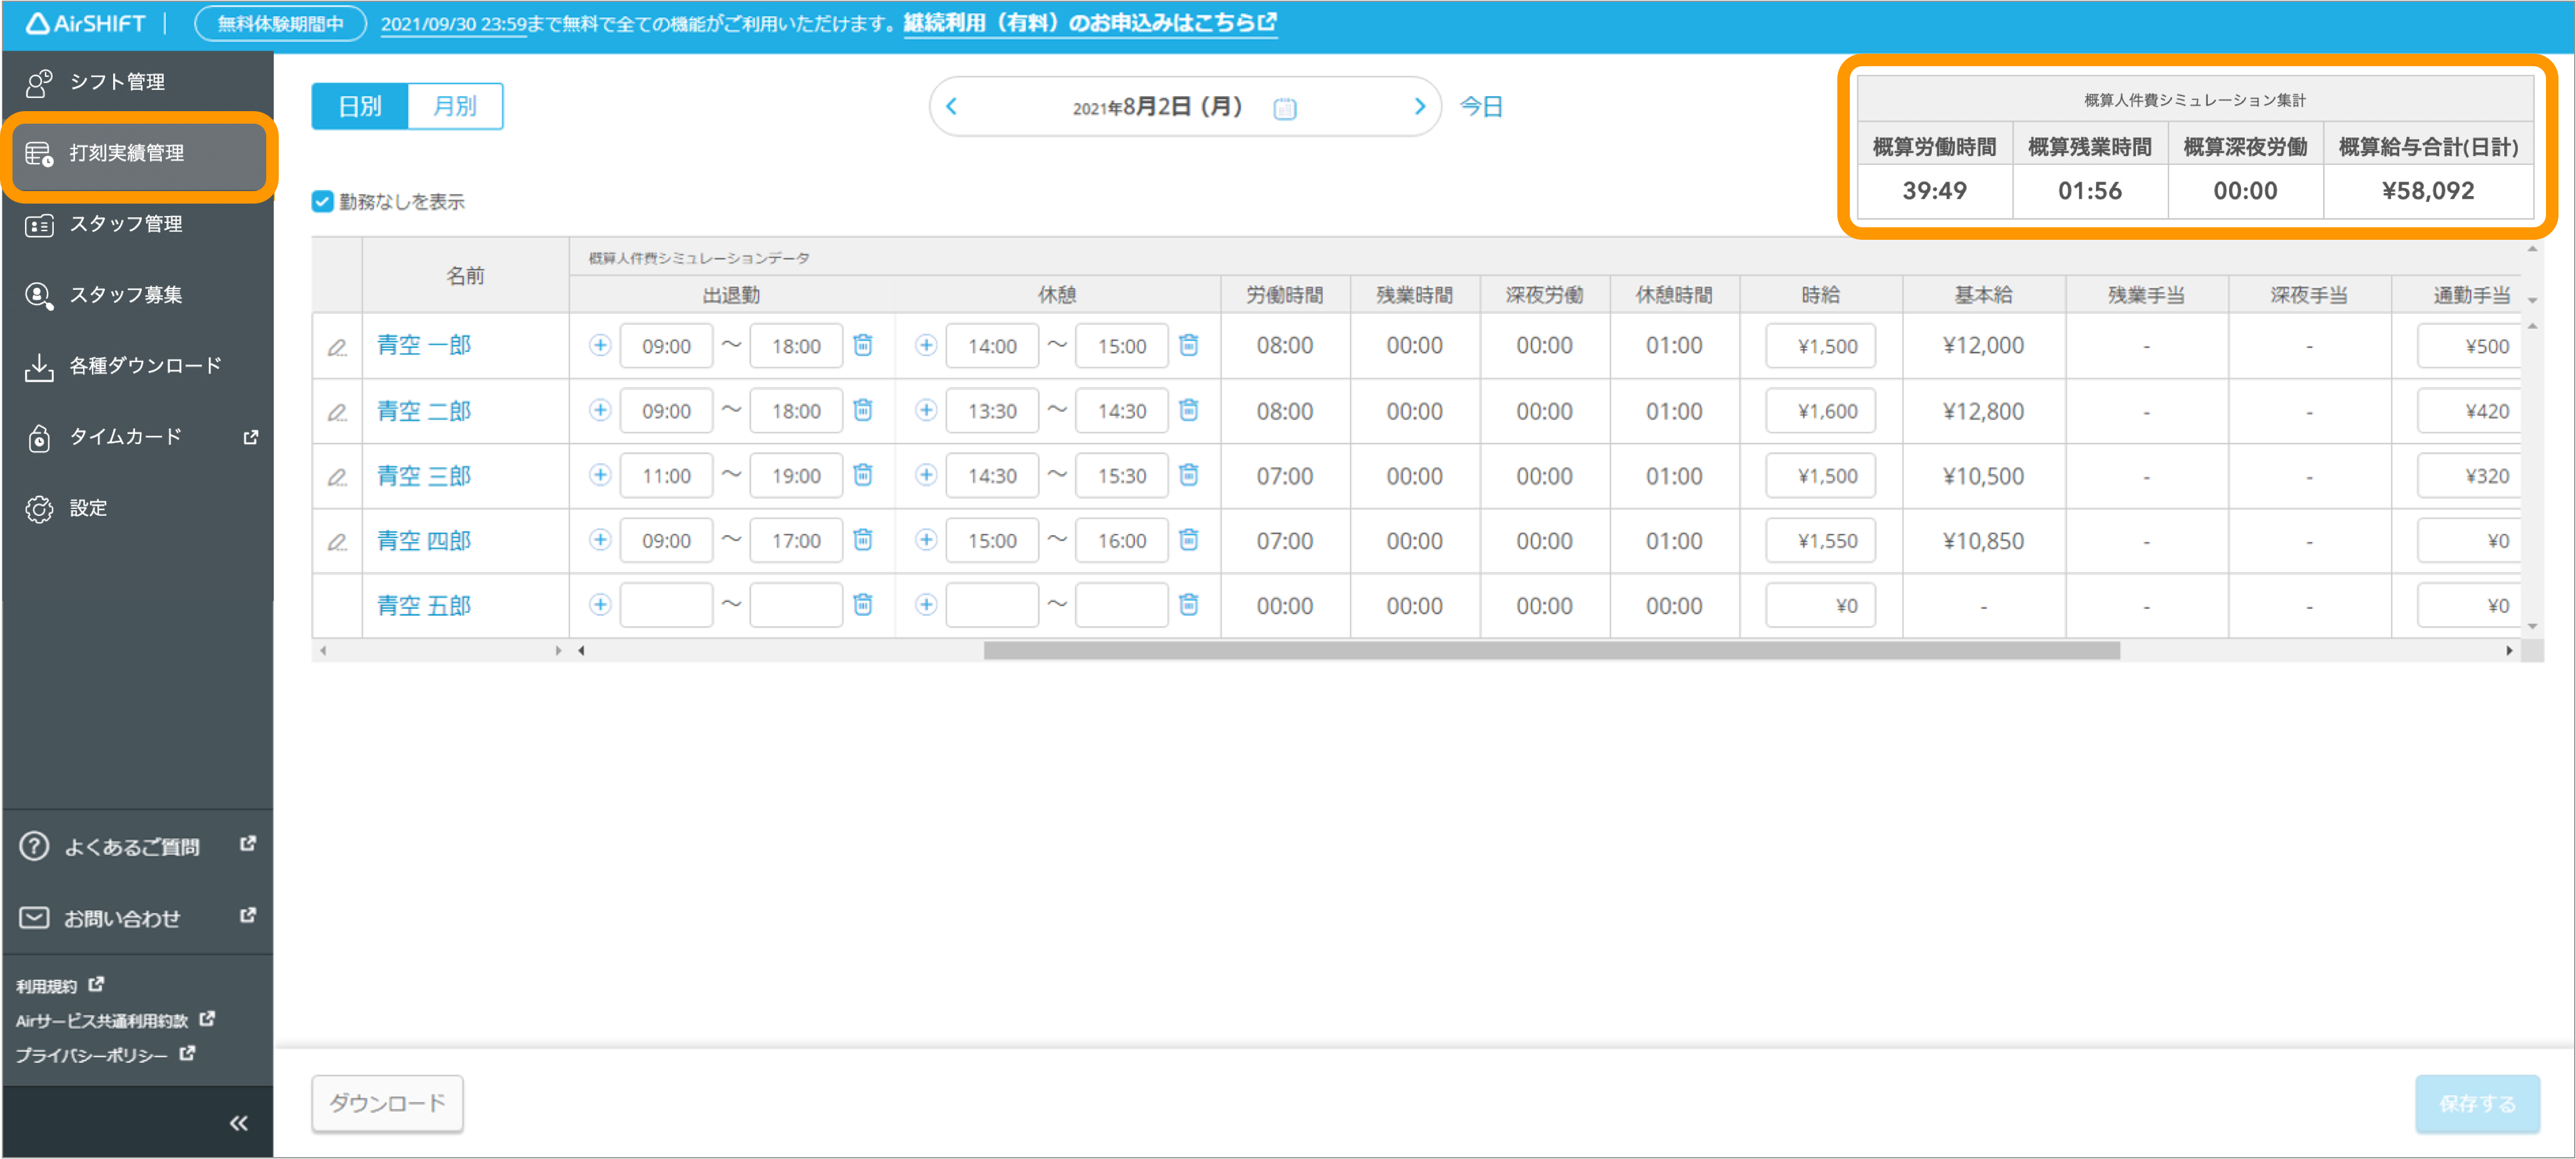Click edit pencil icon for 青空 二郎
The width and height of the screenshot is (2576, 1159).
(337, 412)
